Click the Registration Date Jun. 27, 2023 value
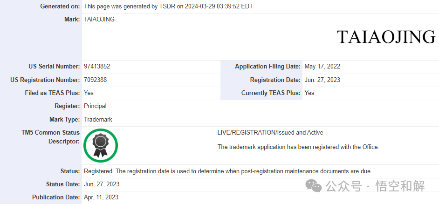439x204 pixels. 322,80
